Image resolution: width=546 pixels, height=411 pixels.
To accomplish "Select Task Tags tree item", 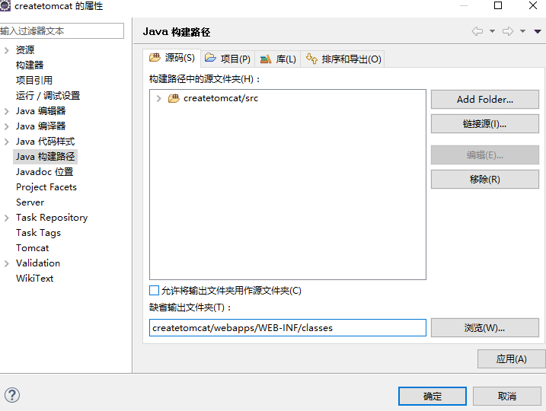I will click(x=38, y=233).
